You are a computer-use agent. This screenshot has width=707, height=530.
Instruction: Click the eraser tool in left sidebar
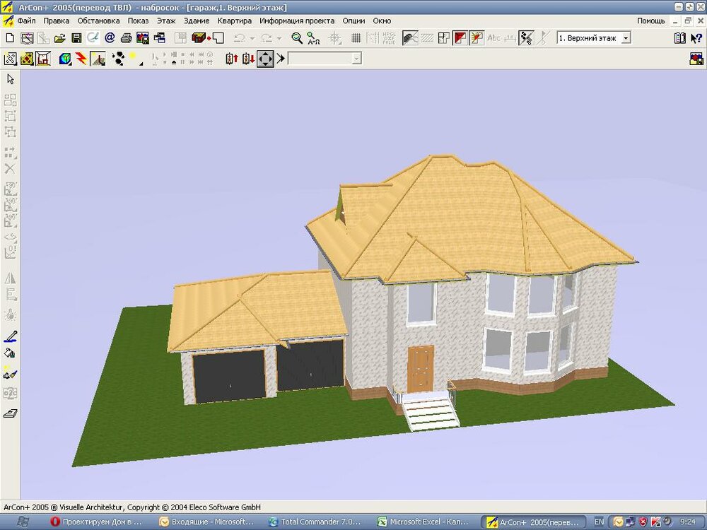pyautogui.click(x=10, y=413)
